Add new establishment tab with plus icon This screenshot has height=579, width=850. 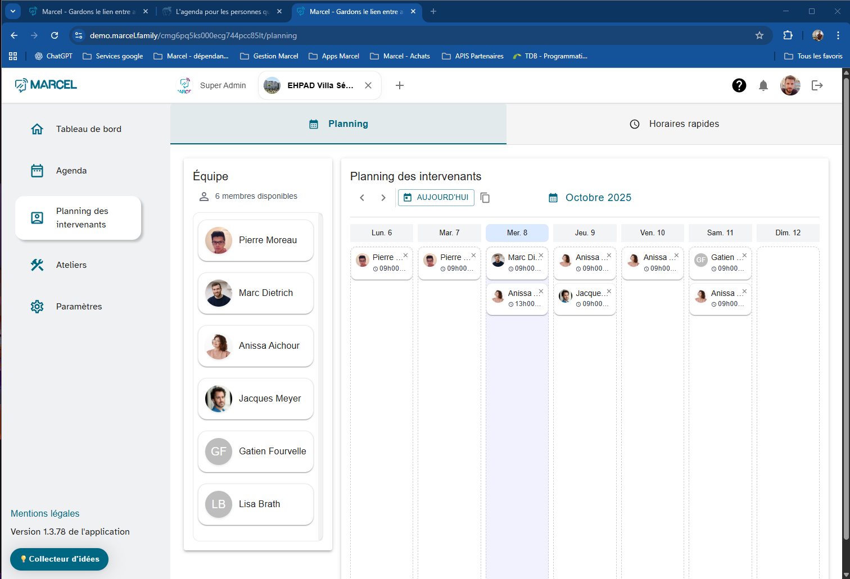coord(400,85)
